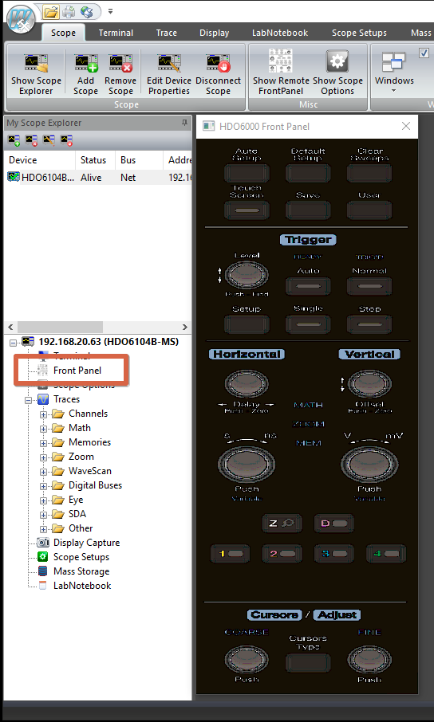This screenshot has width=434, height=722.
Task: Toggle Single trigger mode button
Action: [308, 324]
